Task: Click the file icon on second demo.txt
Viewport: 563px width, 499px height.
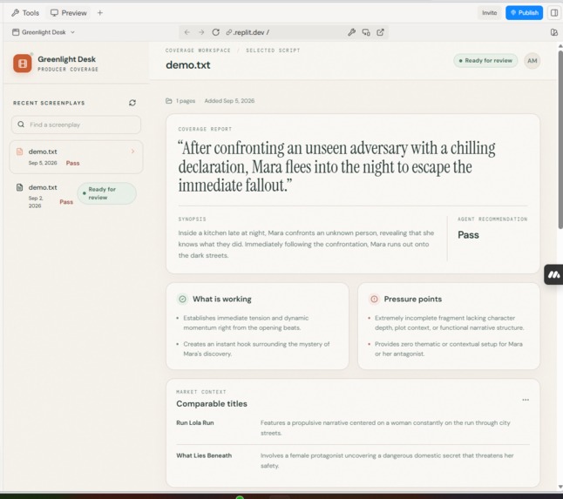Action: click(x=20, y=187)
